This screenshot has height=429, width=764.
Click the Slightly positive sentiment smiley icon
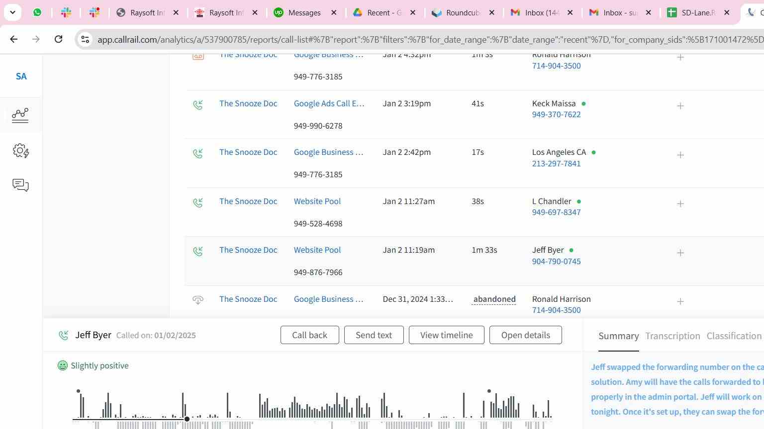pos(63,366)
